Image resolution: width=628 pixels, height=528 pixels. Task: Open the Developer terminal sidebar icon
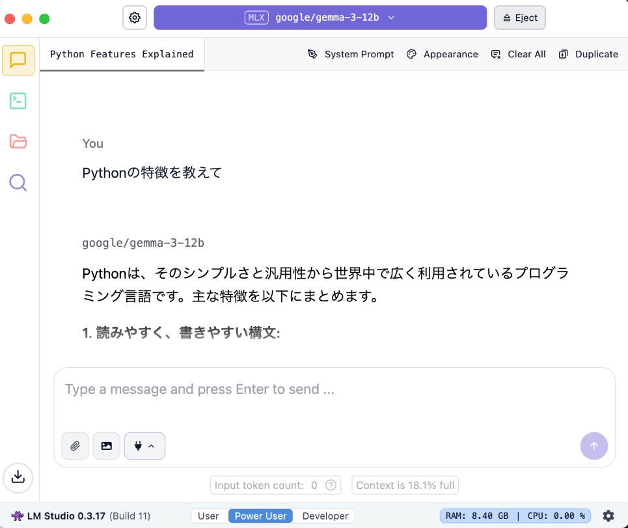point(18,101)
